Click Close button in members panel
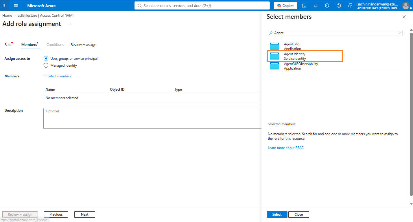This screenshot has width=413, height=222. [x=299, y=214]
